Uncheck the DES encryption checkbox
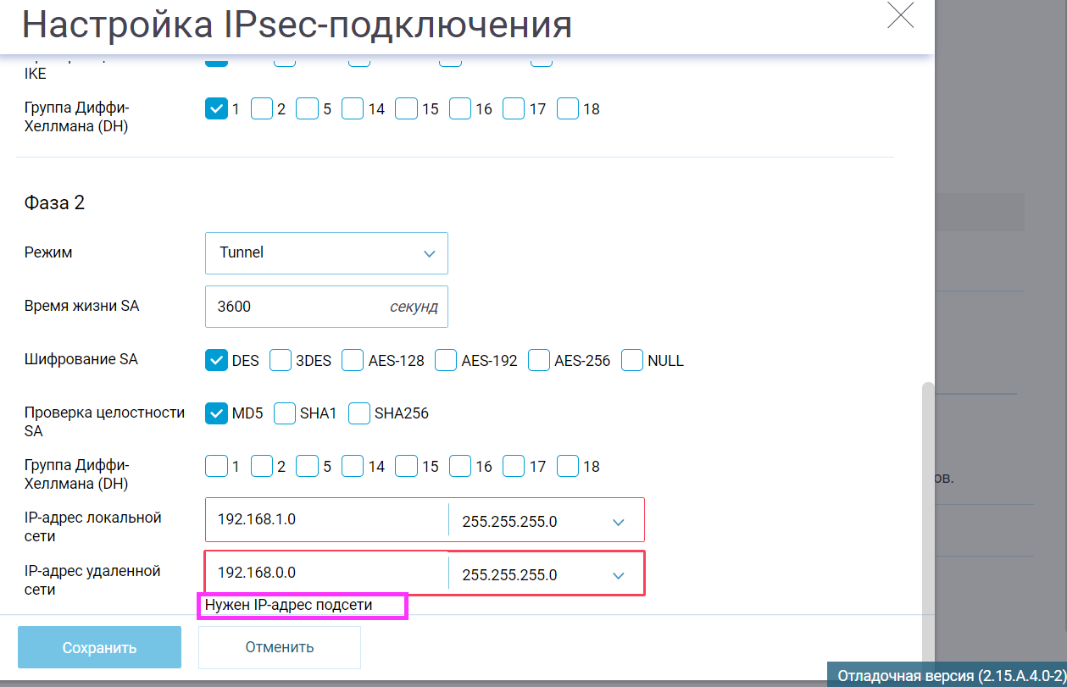Screen dimensions: 1067x687 point(217,360)
